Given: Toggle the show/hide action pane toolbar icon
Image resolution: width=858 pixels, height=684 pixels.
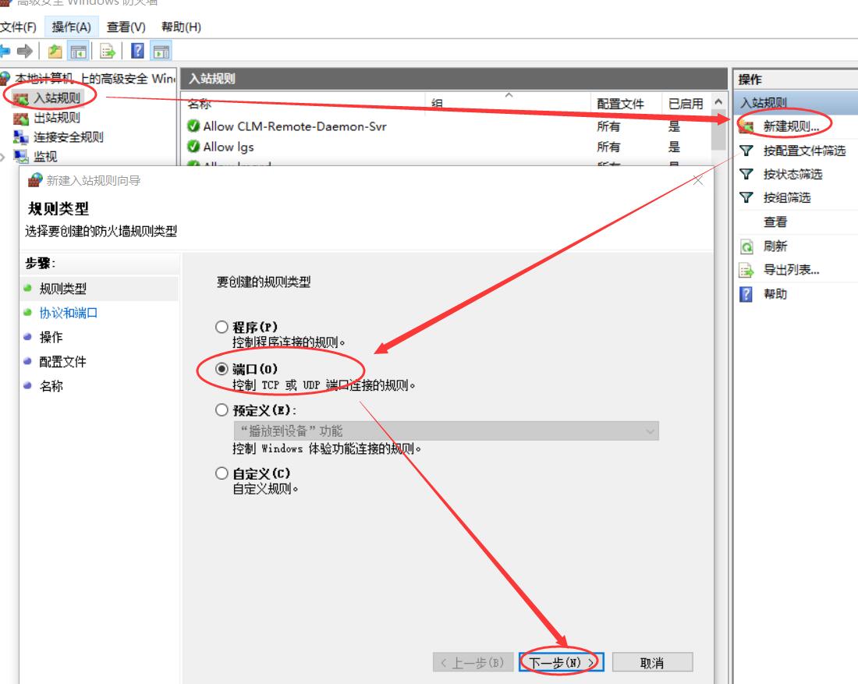Looking at the screenshot, I should [161, 51].
